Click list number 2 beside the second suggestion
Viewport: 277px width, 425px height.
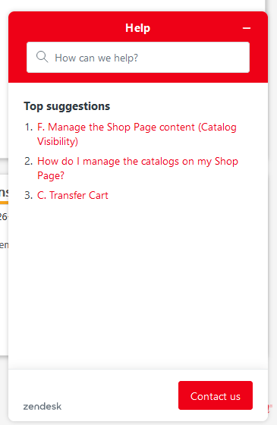[x=29, y=161]
